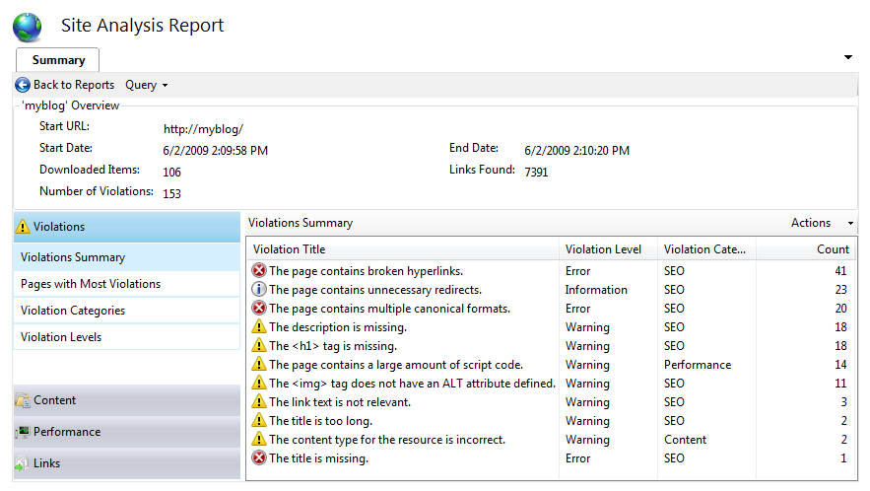Click the error icon for broken hyperlinks
The image size is (870, 491).
tap(259, 271)
